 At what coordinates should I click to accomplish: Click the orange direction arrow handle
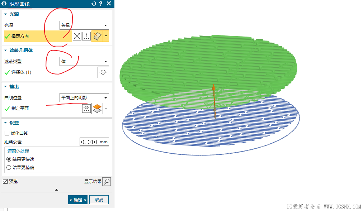click(214, 87)
